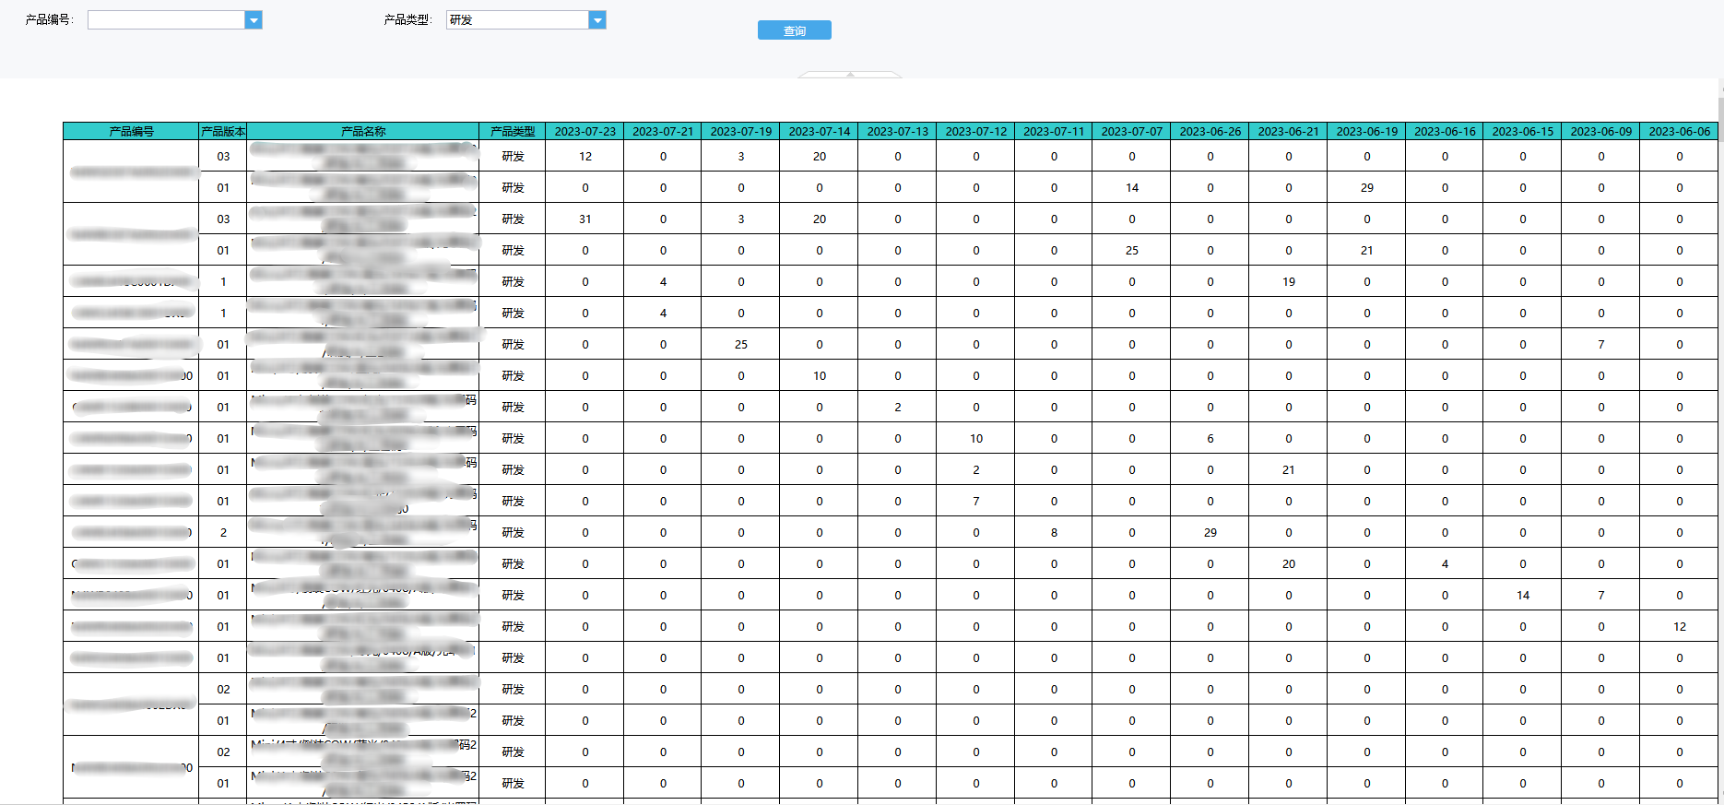Click value 21 under 2023-06-19
Screen dimensions: 1724x805
click(x=1367, y=250)
